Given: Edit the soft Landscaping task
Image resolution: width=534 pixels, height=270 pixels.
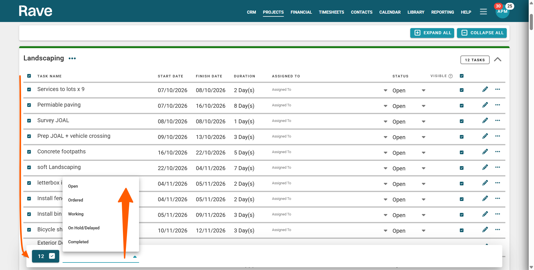Looking at the screenshot, I should coord(485,167).
